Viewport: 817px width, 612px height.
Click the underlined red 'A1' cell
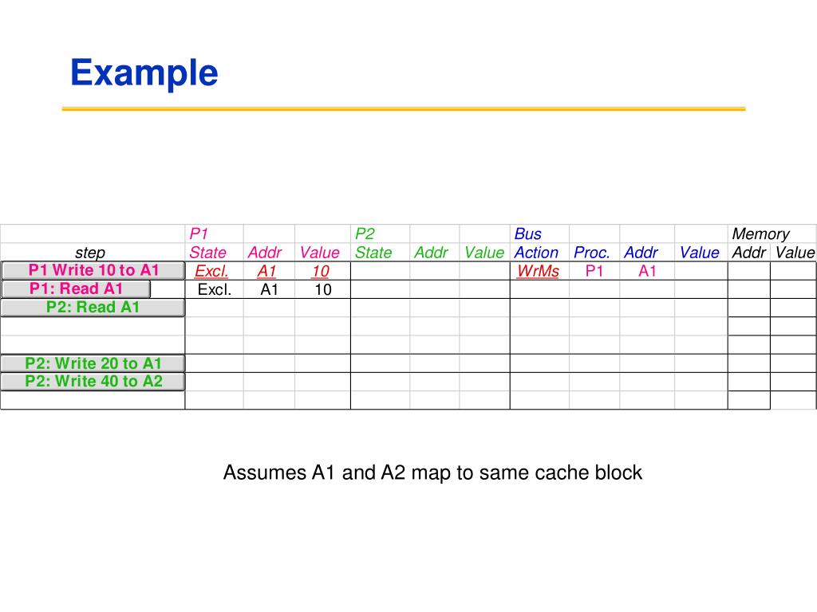tap(266, 271)
